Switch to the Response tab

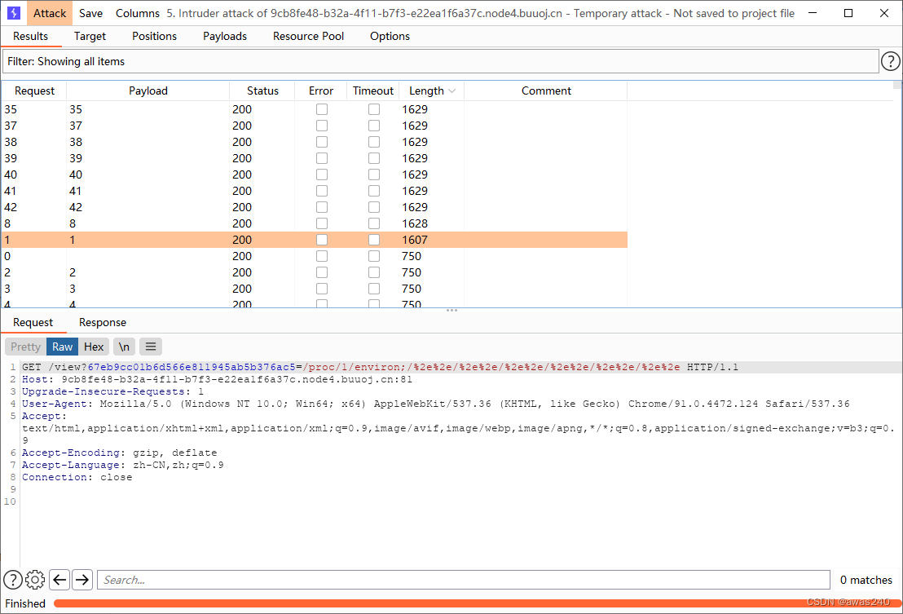click(x=102, y=322)
